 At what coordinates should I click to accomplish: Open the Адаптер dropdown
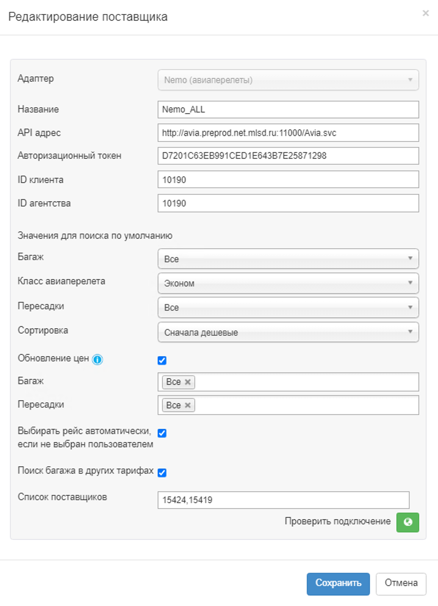(x=288, y=80)
